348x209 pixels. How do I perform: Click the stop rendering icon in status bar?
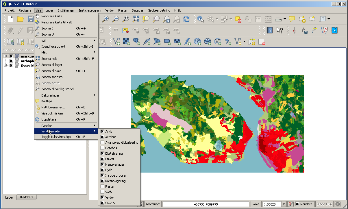tap(291, 204)
